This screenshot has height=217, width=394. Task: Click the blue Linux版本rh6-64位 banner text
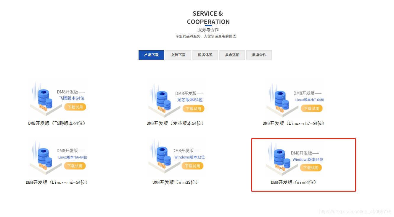[x=73, y=157]
